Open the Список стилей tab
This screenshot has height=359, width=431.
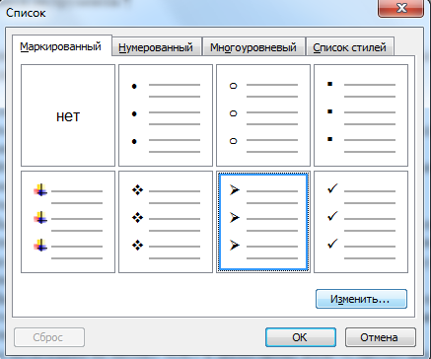pyautogui.click(x=349, y=47)
